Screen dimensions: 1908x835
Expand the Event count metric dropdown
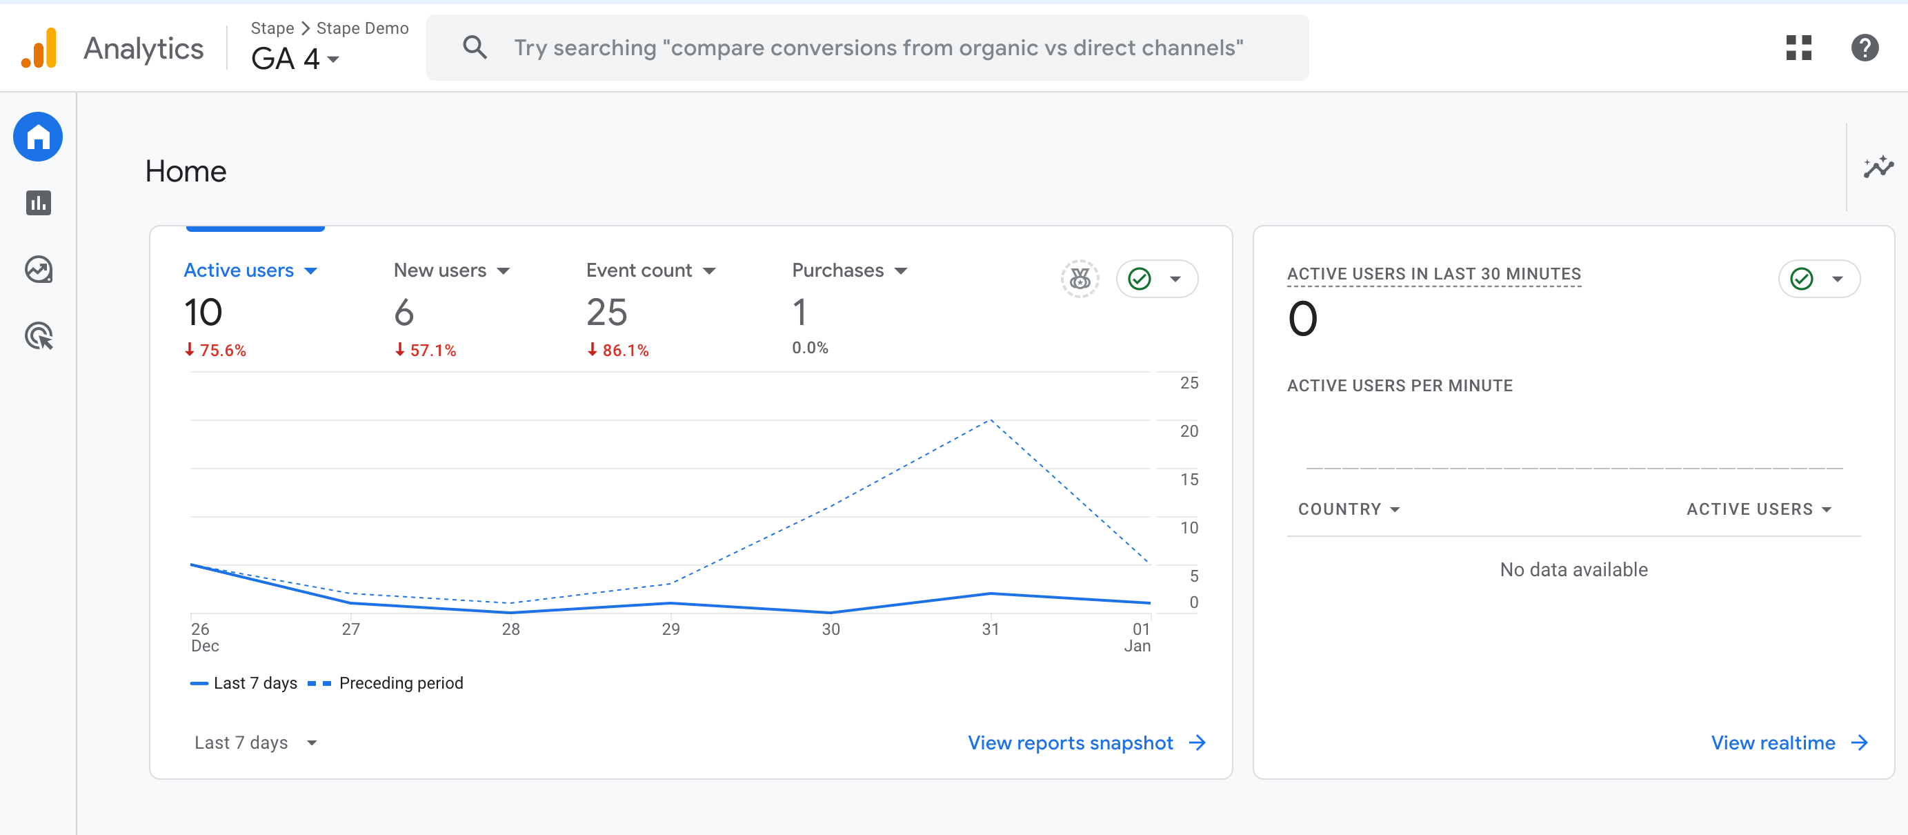pos(710,271)
